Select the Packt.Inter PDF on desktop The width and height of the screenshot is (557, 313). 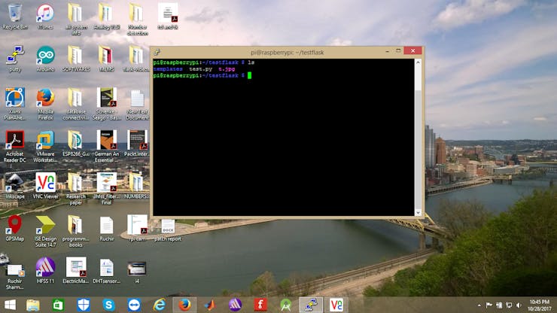137,143
